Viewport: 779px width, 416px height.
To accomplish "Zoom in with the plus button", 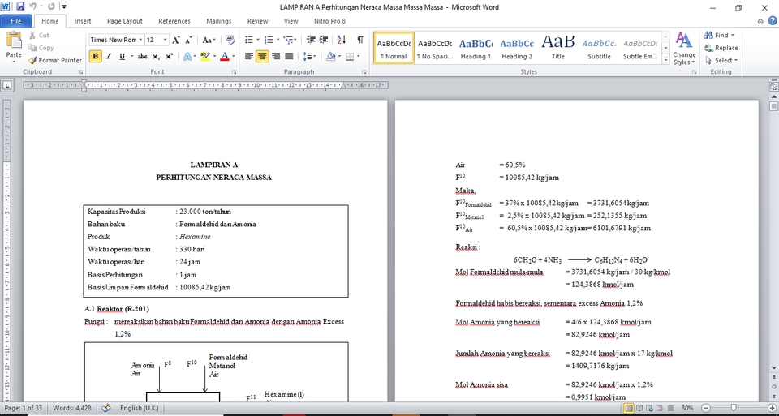I will tap(772, 408).
